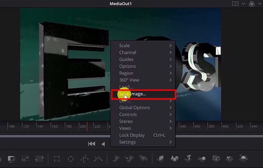263x168 pixels.
Task: Expand the Views submenu arrow
Action: [x=170, y=128]
